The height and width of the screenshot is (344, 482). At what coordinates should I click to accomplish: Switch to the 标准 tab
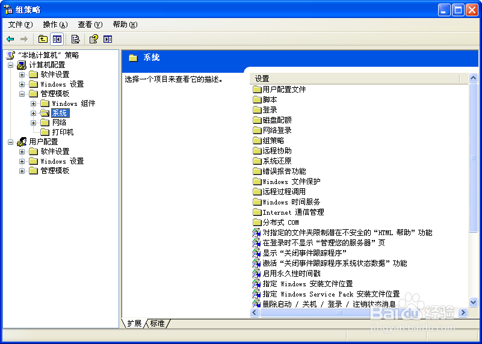coord(157,323)
